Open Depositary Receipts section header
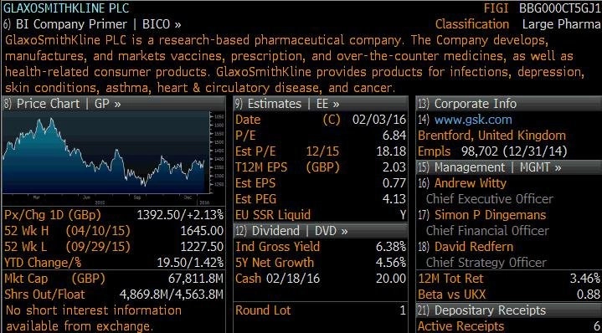This screenshot has width=602, height=333. pyautogui.click(x=509, y=310)
